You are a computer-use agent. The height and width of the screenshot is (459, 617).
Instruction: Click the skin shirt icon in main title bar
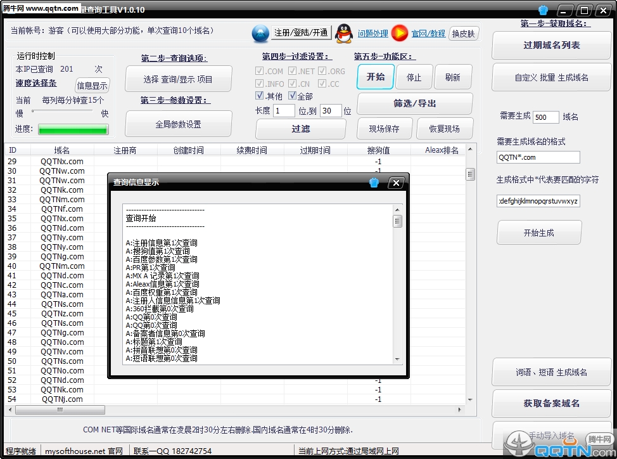[543, 10]
